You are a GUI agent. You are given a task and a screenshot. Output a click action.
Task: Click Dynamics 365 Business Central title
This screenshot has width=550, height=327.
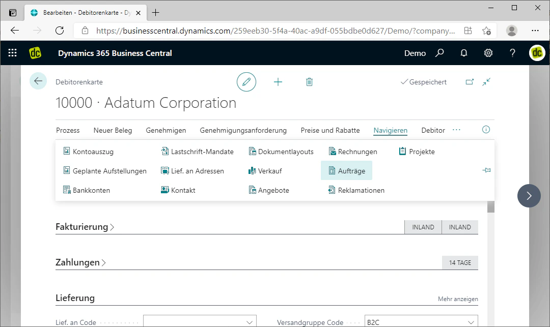pyautogui.click(x=115, y=53)
